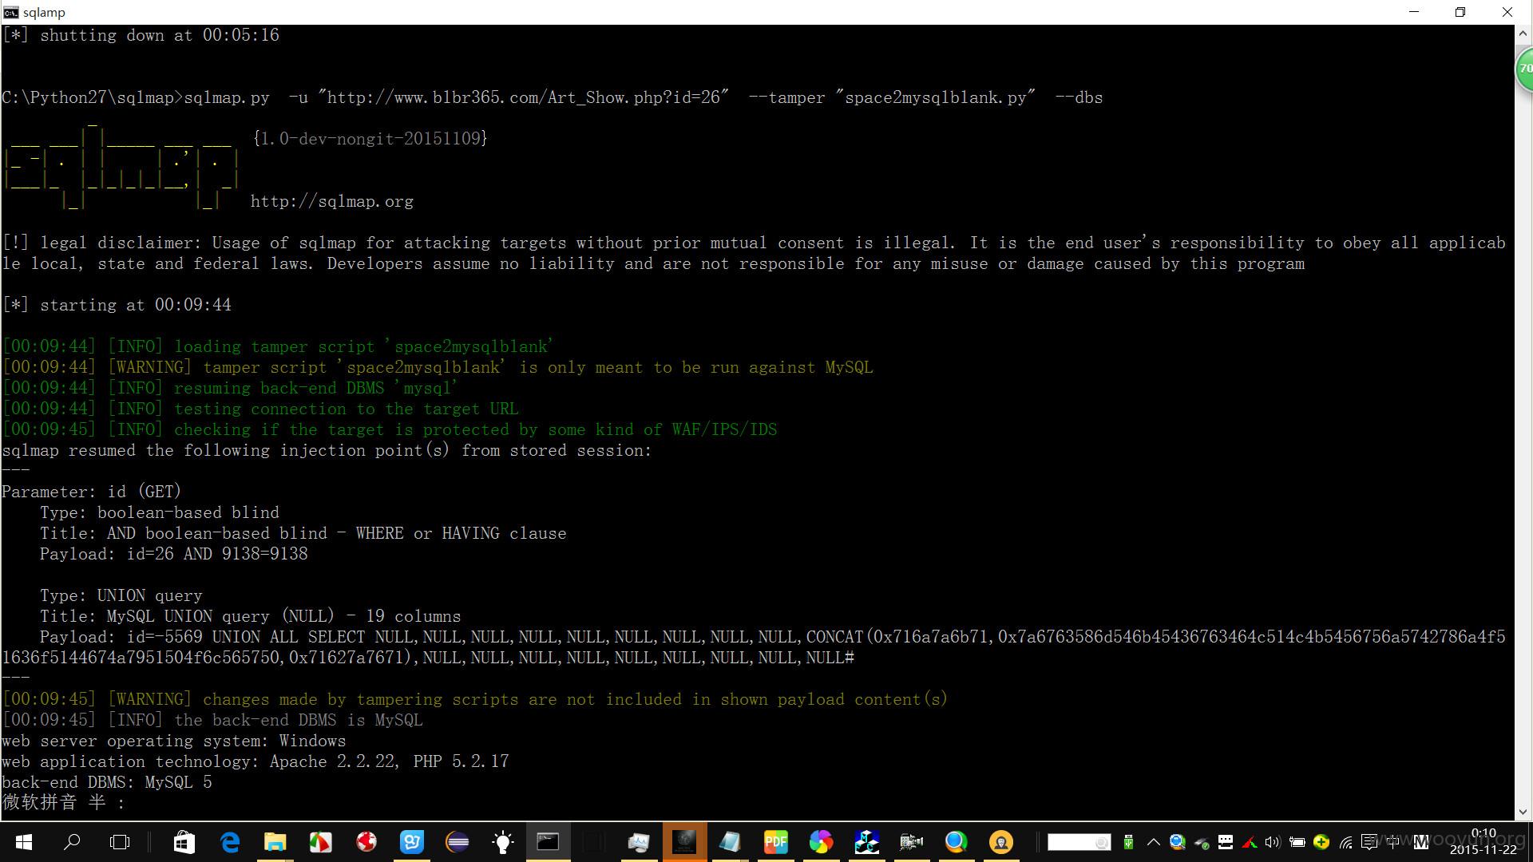Open the colorful pinwheel app icon
This screenshot has width=1533, height=862.
(x=821, y=842)
